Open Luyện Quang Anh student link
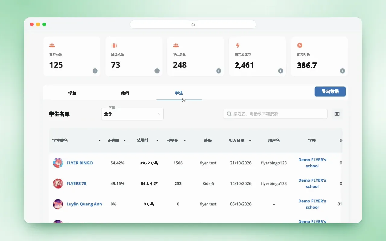 (84, 204)
